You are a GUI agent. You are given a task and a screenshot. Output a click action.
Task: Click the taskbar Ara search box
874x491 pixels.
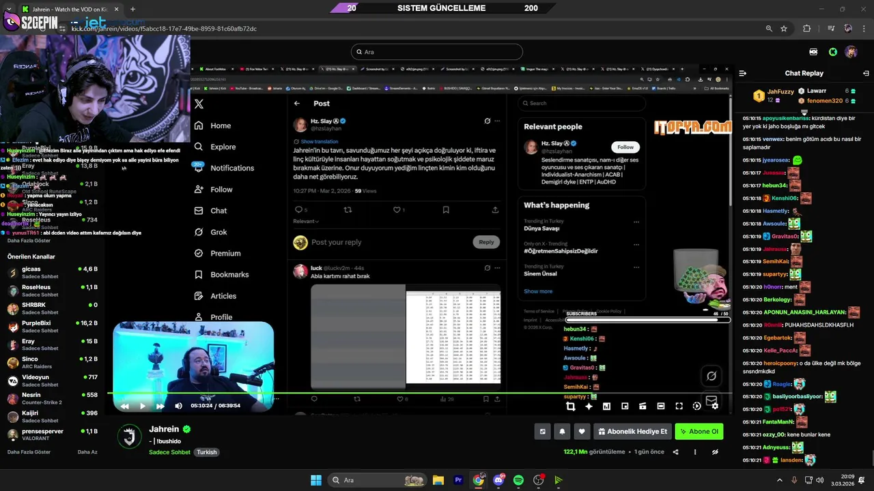tap(377, 480)
